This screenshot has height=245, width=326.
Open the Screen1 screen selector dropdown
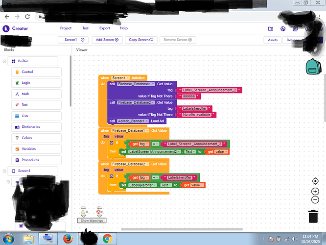tap(73, 40)
